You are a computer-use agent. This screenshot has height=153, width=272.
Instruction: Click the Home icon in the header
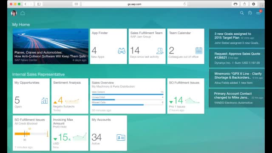[x=23, y=13]
